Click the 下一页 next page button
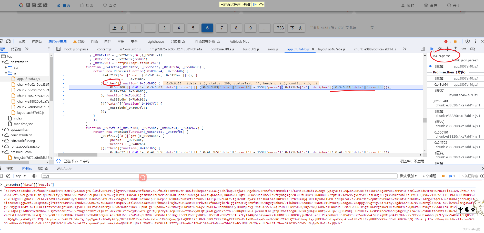This screenshot has height=233, width=484. 297,28
